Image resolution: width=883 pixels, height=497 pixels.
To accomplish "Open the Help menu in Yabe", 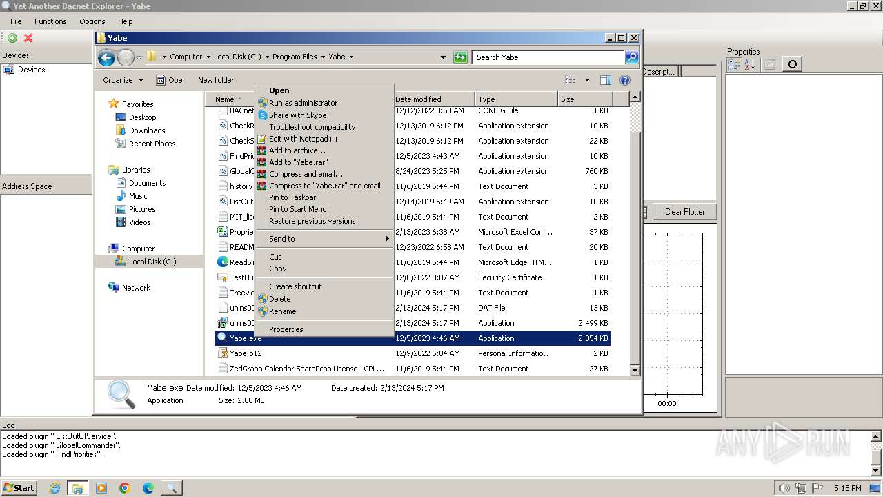I will point(125,21).
